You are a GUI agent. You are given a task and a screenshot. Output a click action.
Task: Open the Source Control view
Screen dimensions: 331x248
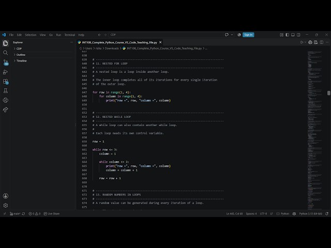(6, 62)
